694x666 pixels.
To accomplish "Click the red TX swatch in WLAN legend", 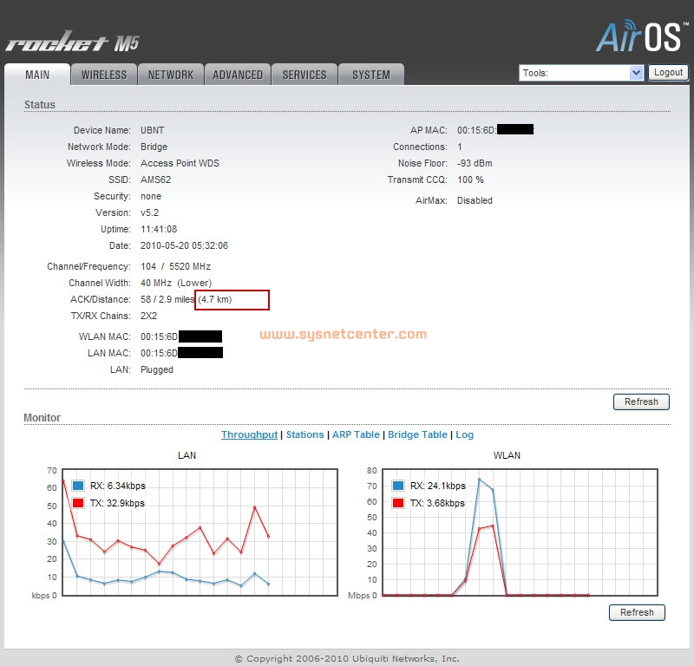I will 398,503.
